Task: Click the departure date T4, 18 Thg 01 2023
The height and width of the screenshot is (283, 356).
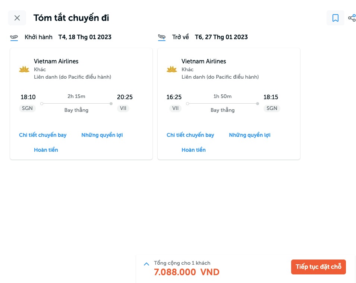Action: (85, 37)
